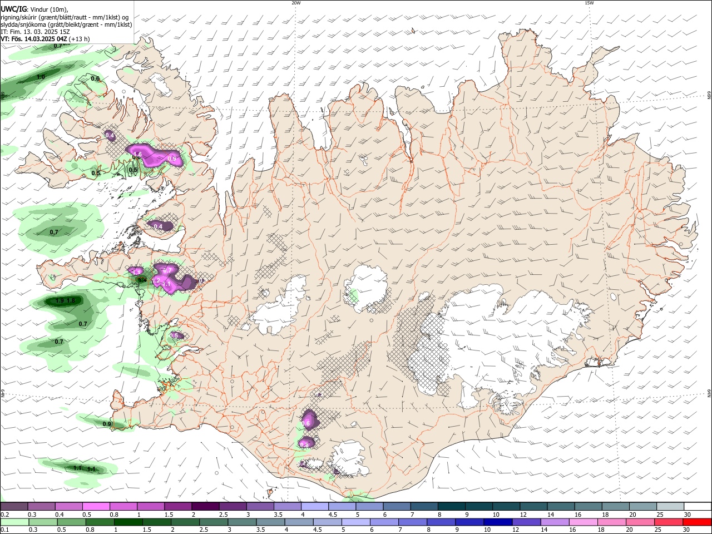Image resolution: width=712 pixels, height=534 pixels.
Task: Pick the navy blue swatch in the rain scale
Action: click(497, 522)
